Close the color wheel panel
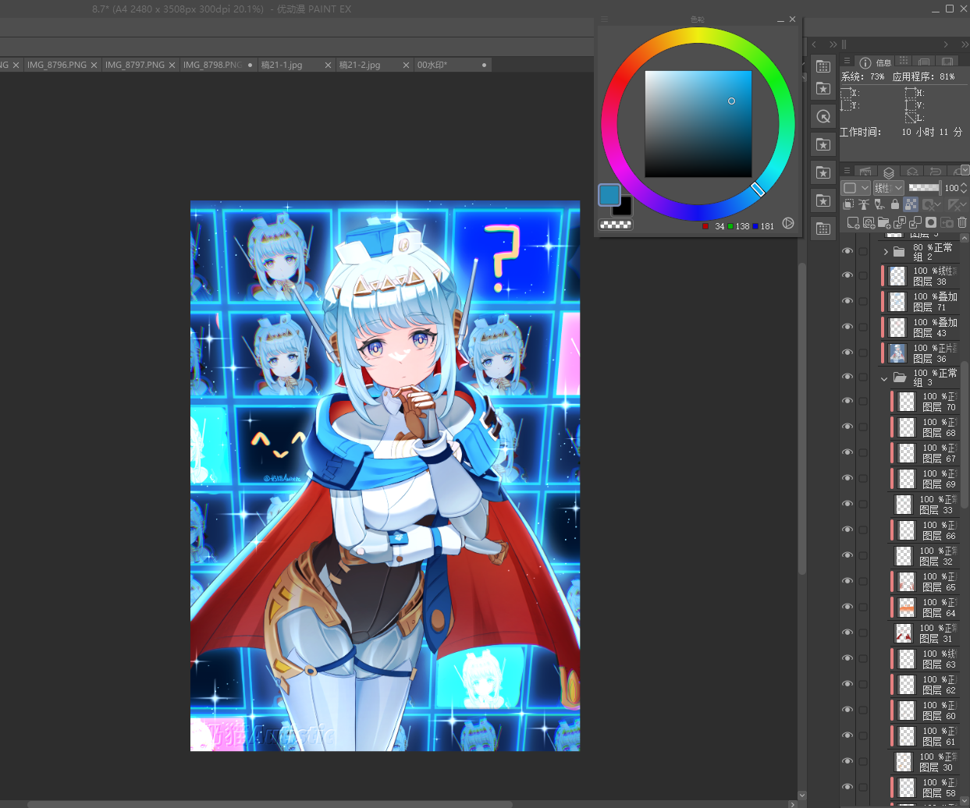 792,19
